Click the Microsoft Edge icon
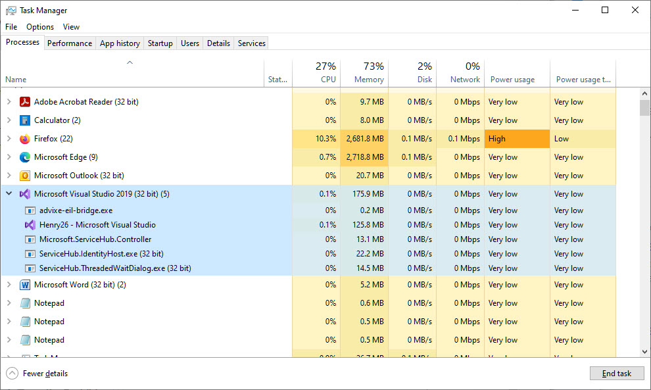The width and height of the screenshot is (651, 390). (x=24, y=157)
